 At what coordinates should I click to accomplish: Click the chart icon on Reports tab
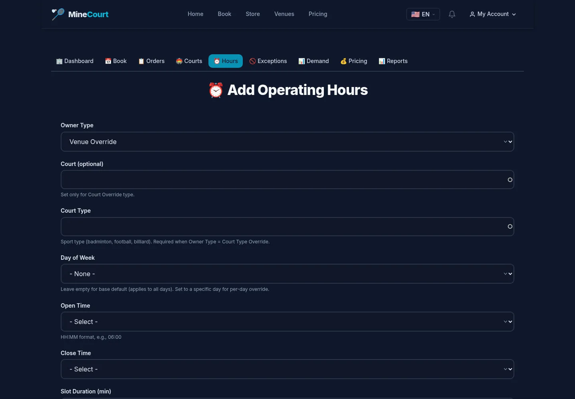tap(382, 61)
